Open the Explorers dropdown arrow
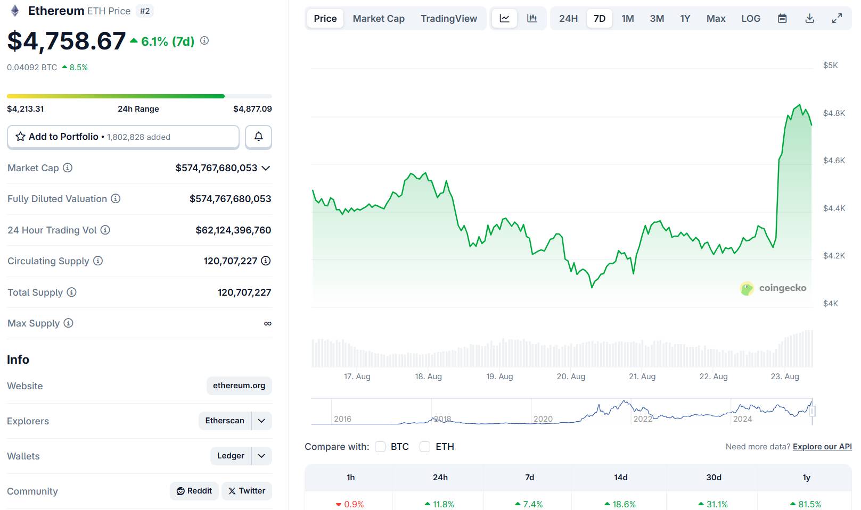 (x=261, y=421)
